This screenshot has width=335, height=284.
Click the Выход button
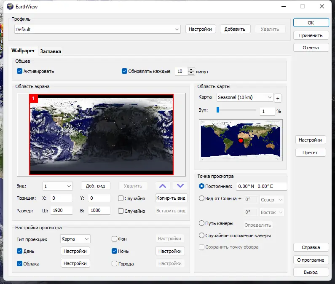pyautogui.click(x=311, y=272)
